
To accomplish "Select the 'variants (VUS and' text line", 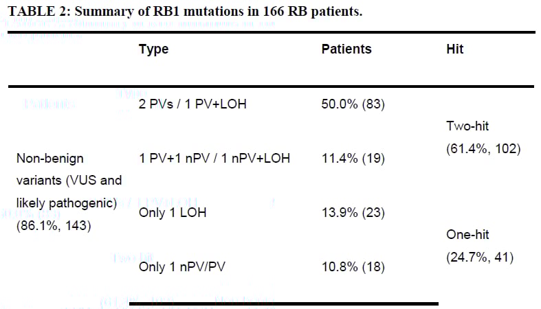I will point(69,181).
